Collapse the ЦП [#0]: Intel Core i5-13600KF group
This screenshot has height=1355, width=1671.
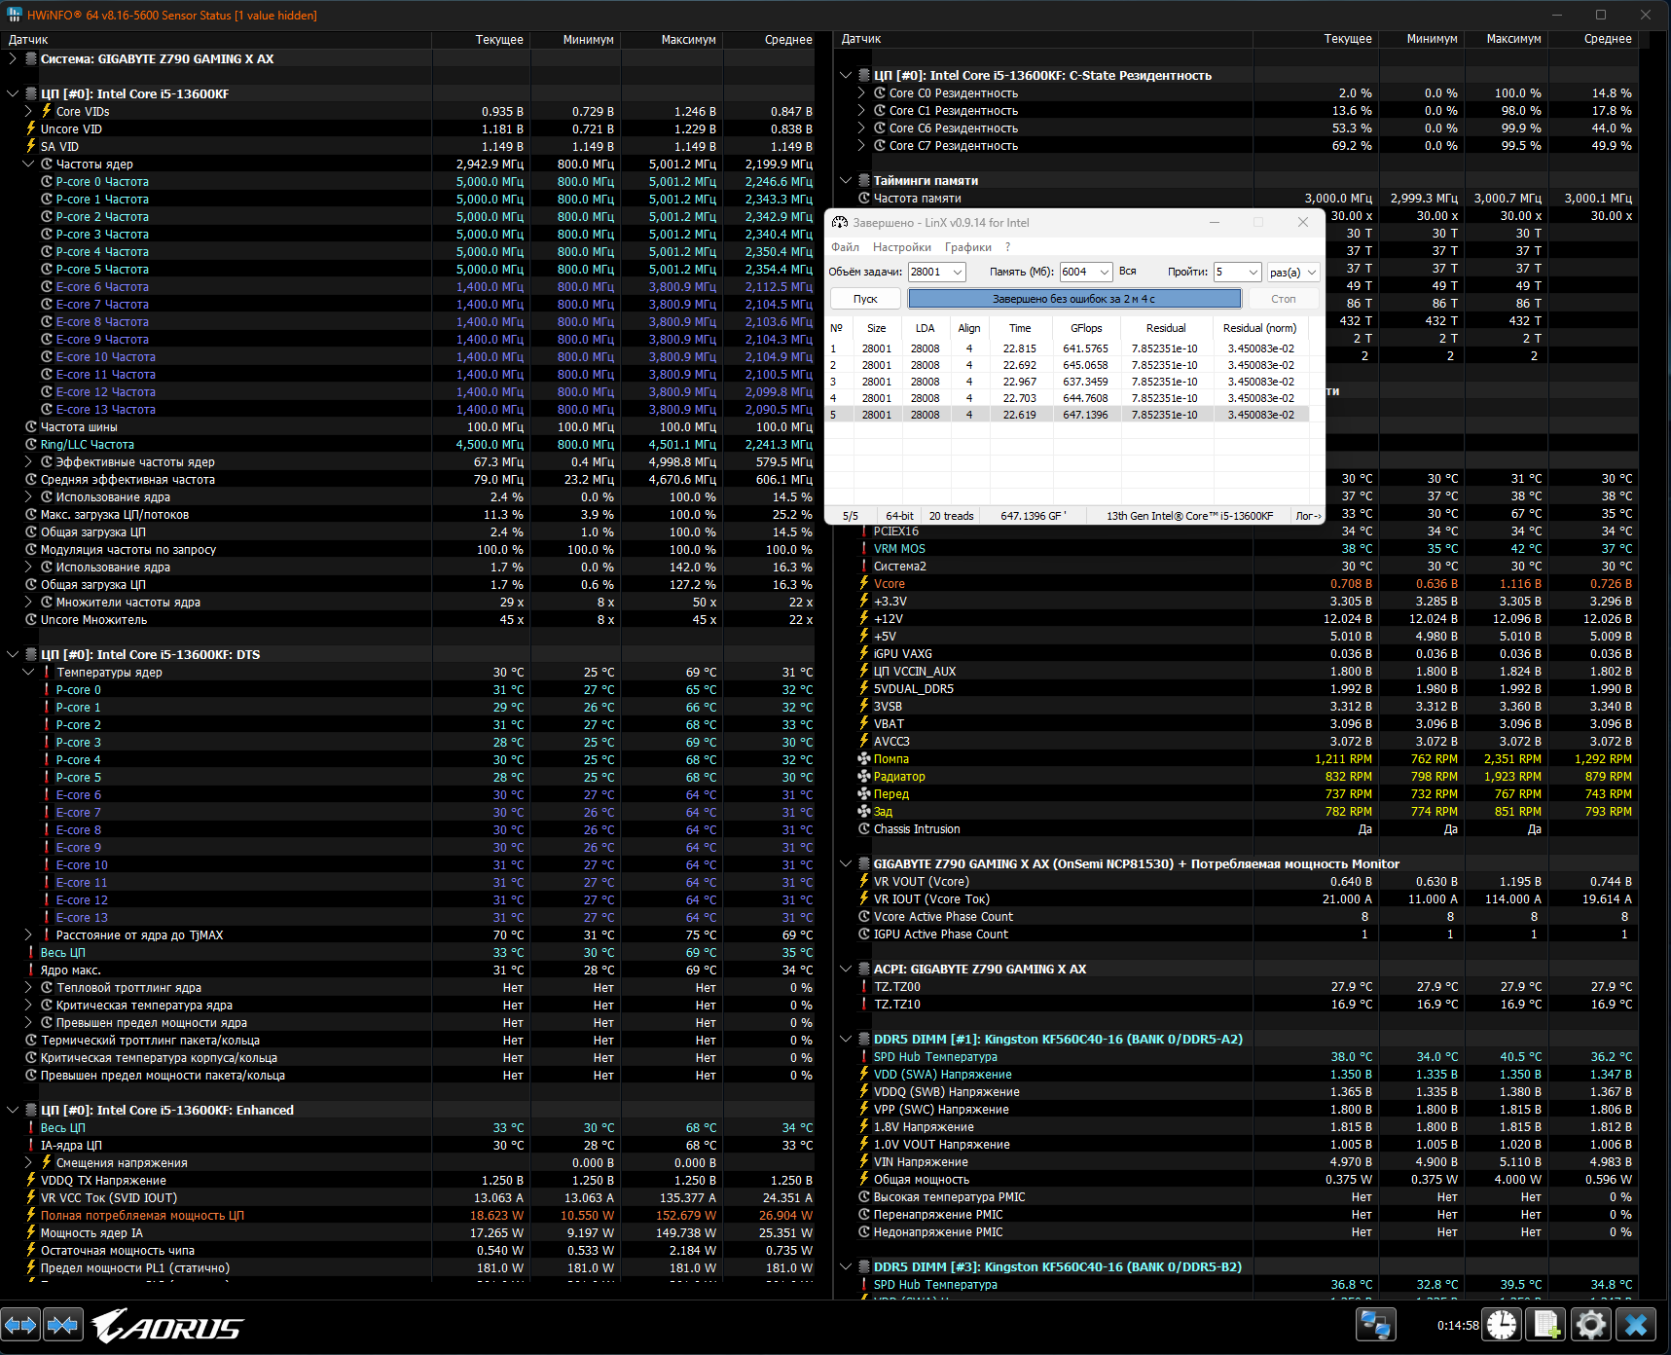click(13, 93)
